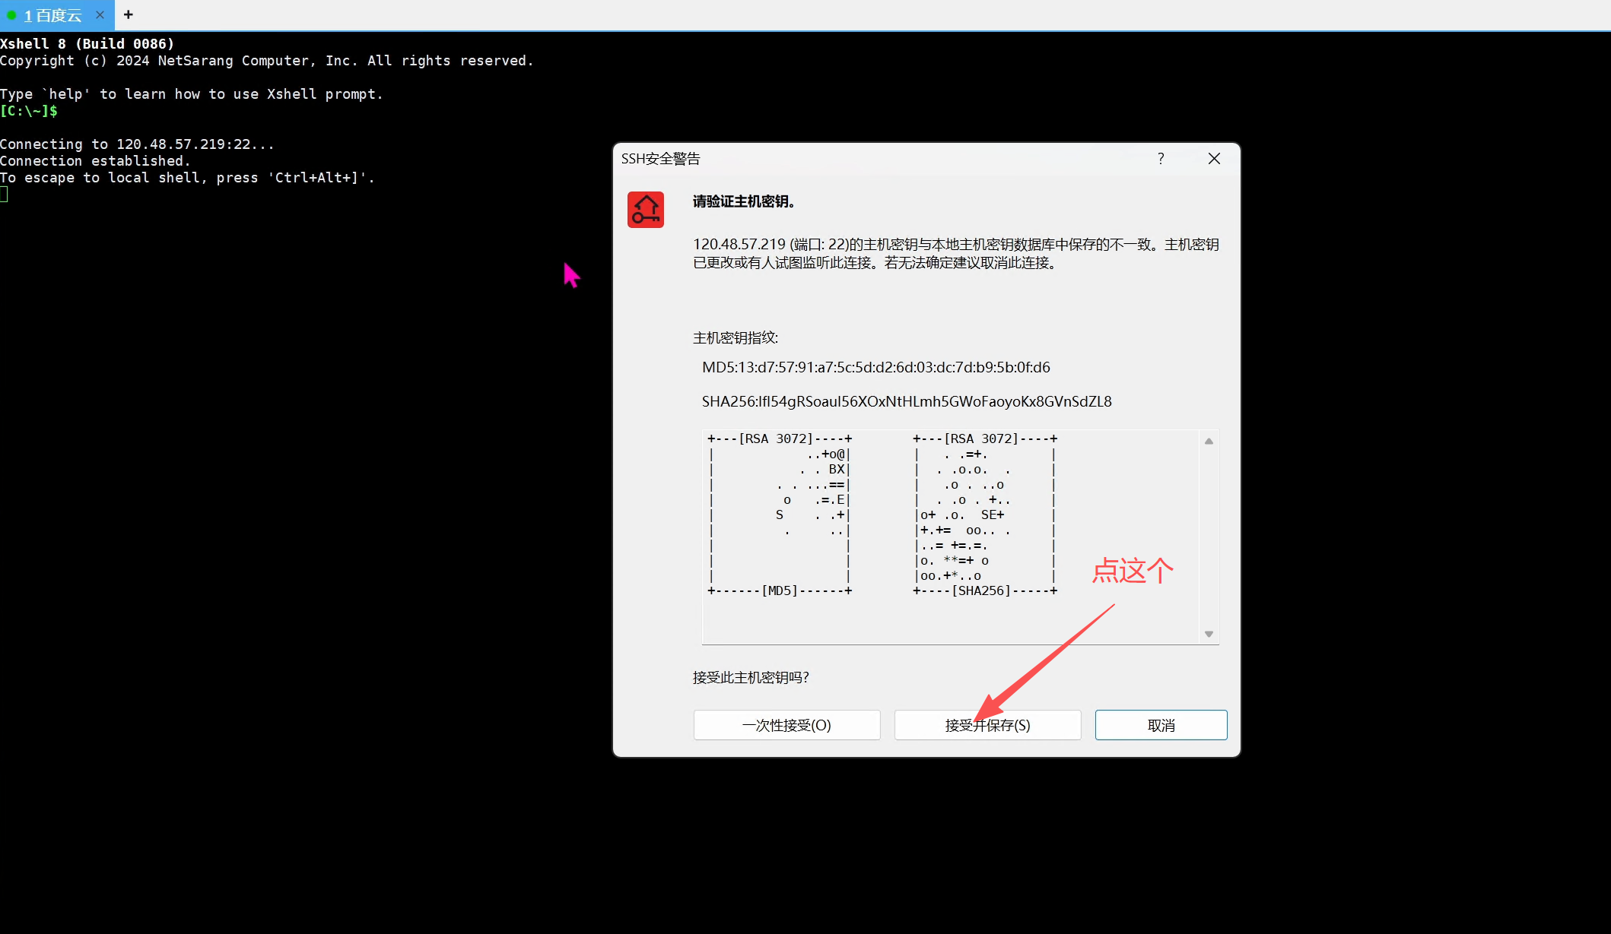Click the terminal cursor block
The height and width of the screenshot is (934, 1611).
[4, 195]
